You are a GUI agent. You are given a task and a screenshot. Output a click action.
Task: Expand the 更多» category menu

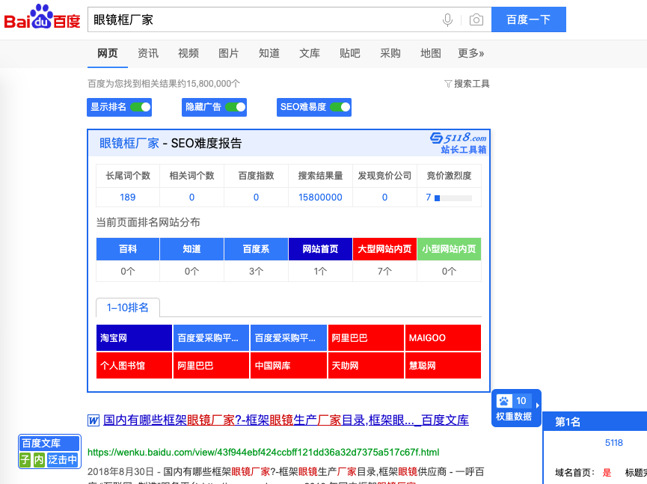pos(470,53)
